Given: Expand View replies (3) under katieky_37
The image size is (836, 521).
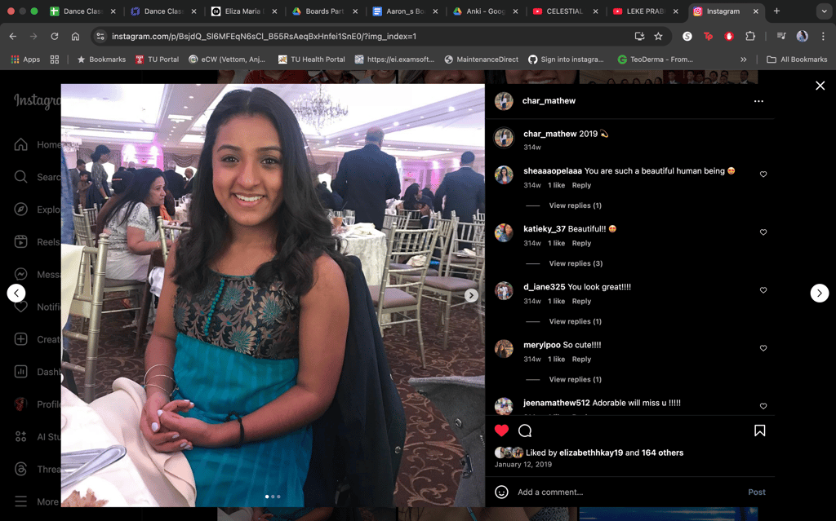Looking at the screenshot, I should coord(576,263).
